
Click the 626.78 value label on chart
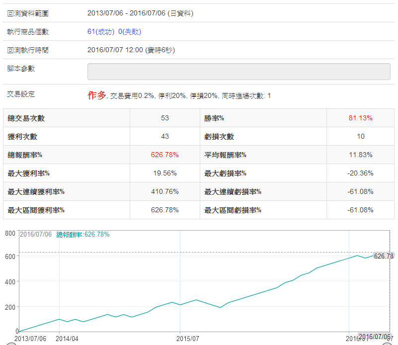click(383, 256)
